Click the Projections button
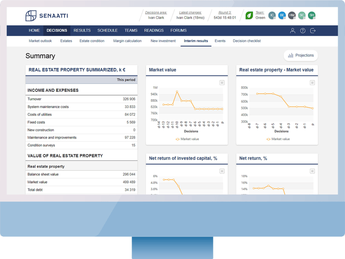The image size is (345, 259). [x=301, y=55]
